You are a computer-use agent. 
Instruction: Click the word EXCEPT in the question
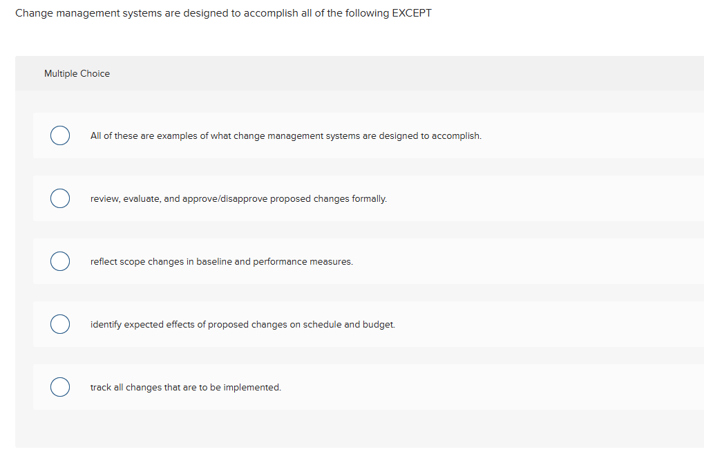[411, 12]
